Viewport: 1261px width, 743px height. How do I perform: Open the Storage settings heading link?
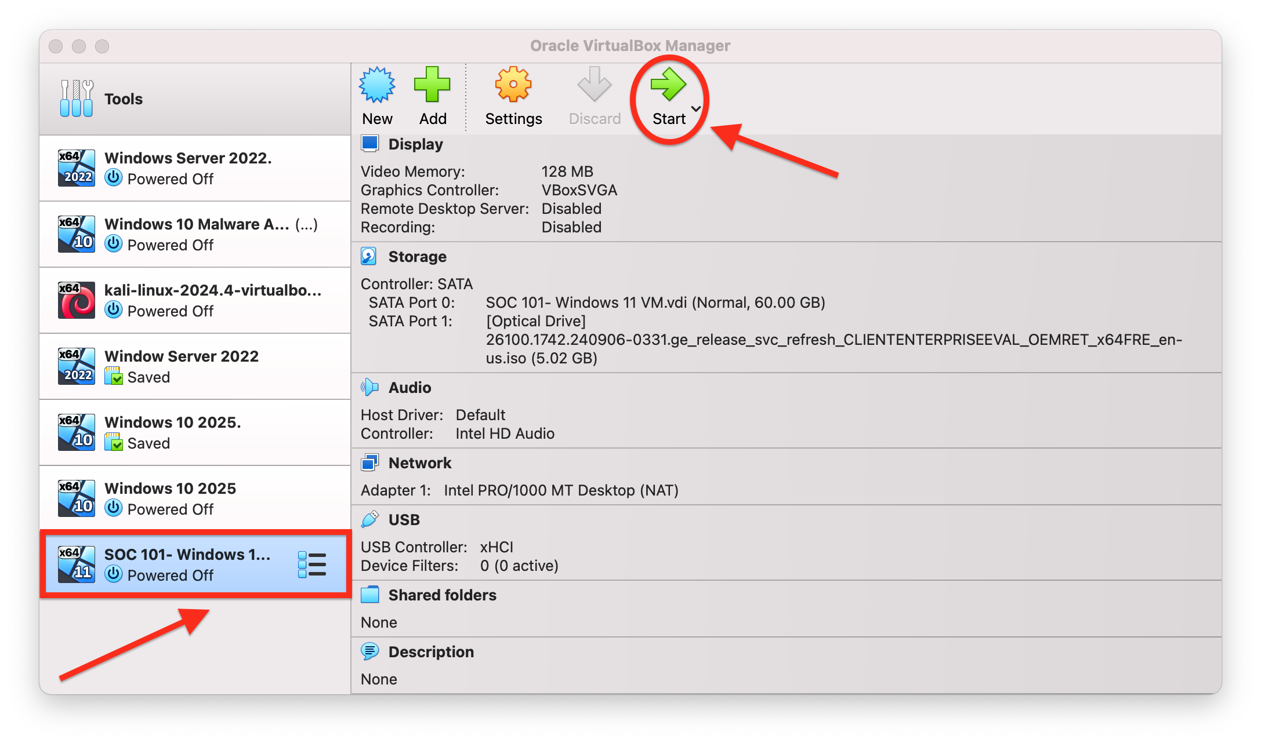click(417, 257)
